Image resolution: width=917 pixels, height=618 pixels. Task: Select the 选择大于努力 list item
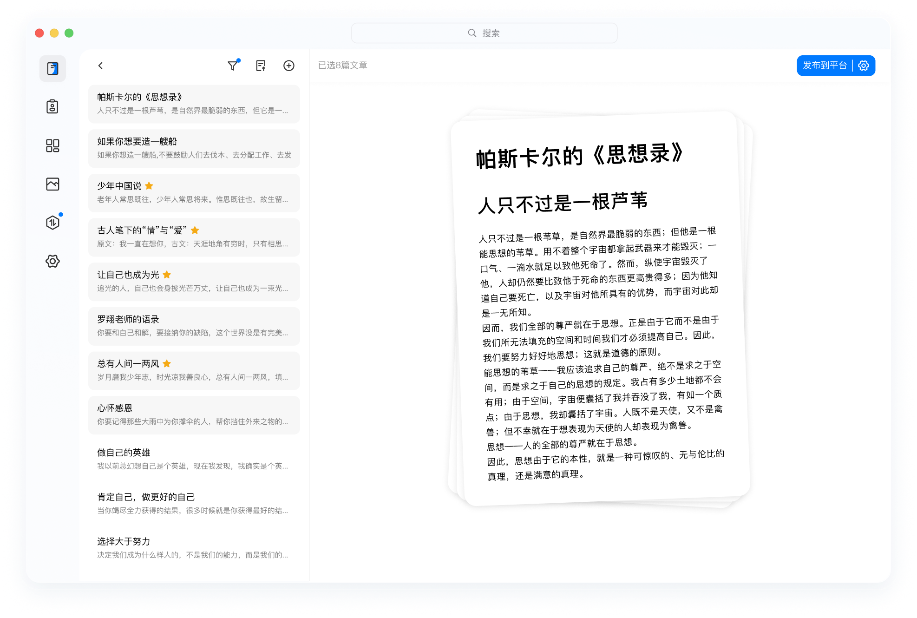point(194,548)
